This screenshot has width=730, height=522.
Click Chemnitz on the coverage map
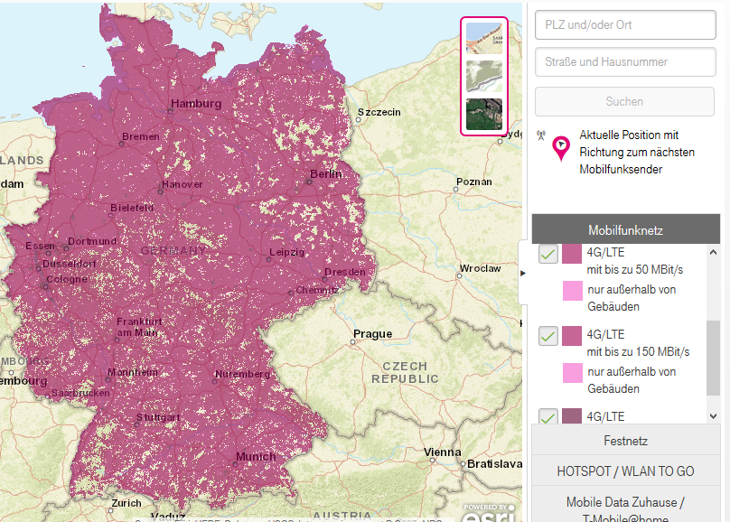pyautogui.click(x=317, y=290)
